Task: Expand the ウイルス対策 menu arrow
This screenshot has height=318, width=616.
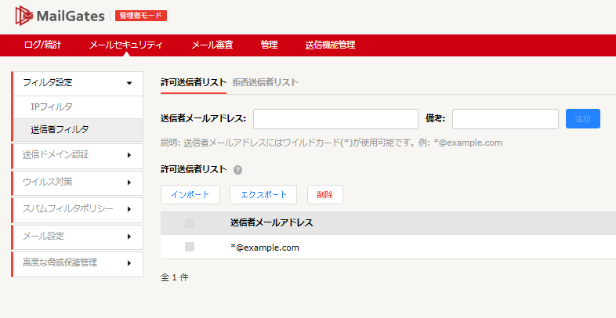Action: point(129,182)
